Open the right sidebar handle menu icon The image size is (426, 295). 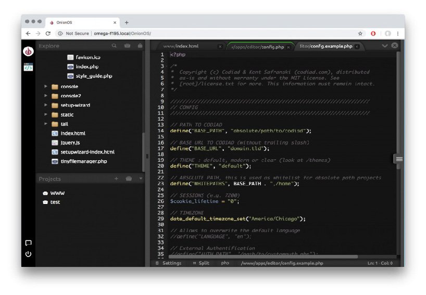pos(399,159)
